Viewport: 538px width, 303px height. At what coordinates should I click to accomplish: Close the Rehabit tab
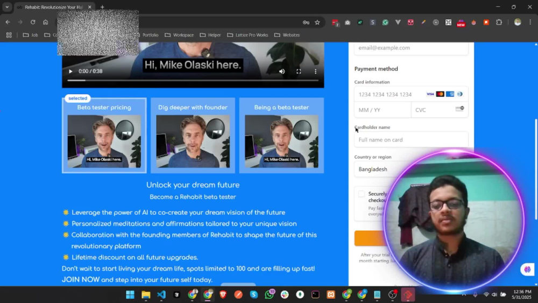89,7
